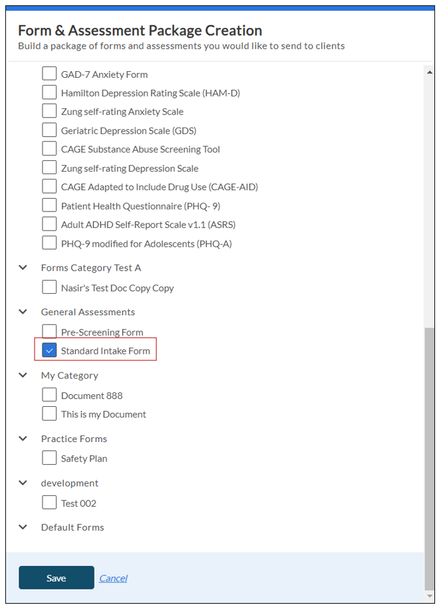Screen dimensions: 439x607
Task: Toggle the Default Forms chevron
Action: coord(23,527)
